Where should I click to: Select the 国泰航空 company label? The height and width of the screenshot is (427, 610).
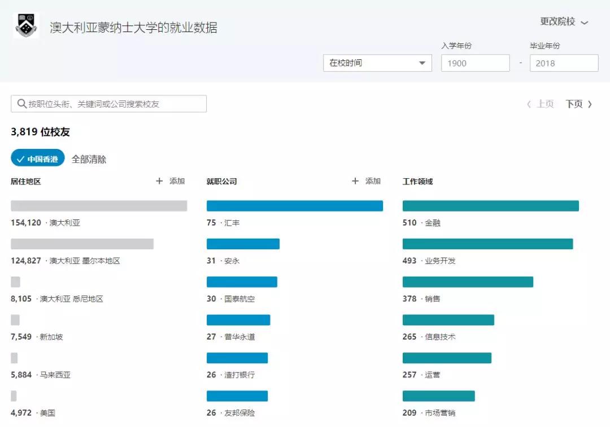(x=239, y=299)
